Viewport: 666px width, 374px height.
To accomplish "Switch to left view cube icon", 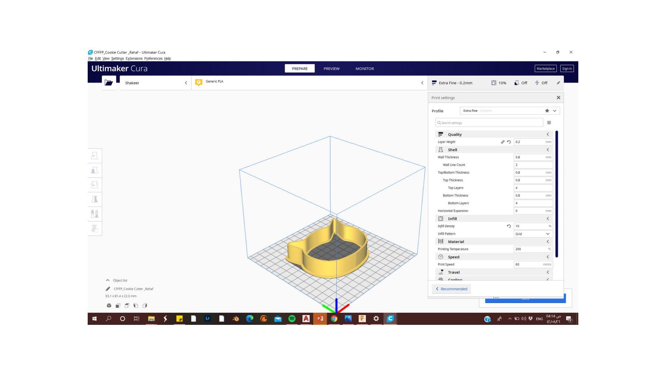I will (136, 306).
